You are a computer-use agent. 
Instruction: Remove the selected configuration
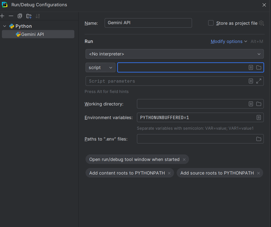[11, 16]
